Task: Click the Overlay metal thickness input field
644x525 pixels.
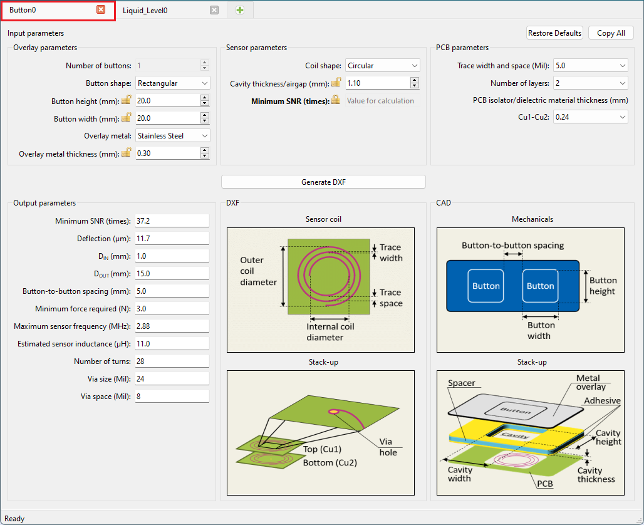Action: coord(167,153)
